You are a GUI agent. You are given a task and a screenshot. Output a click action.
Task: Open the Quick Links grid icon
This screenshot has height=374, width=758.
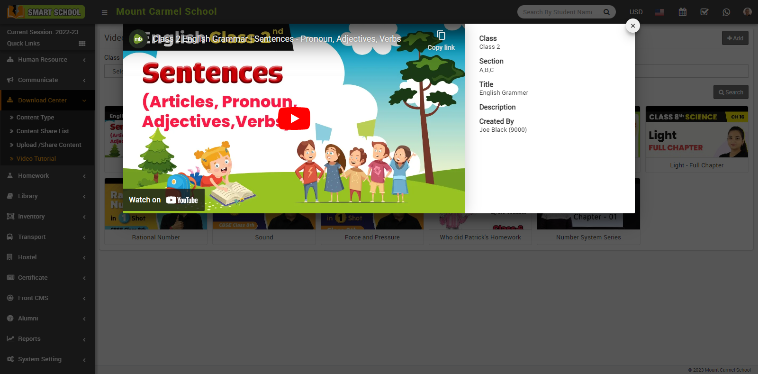(x=82, y=44)
